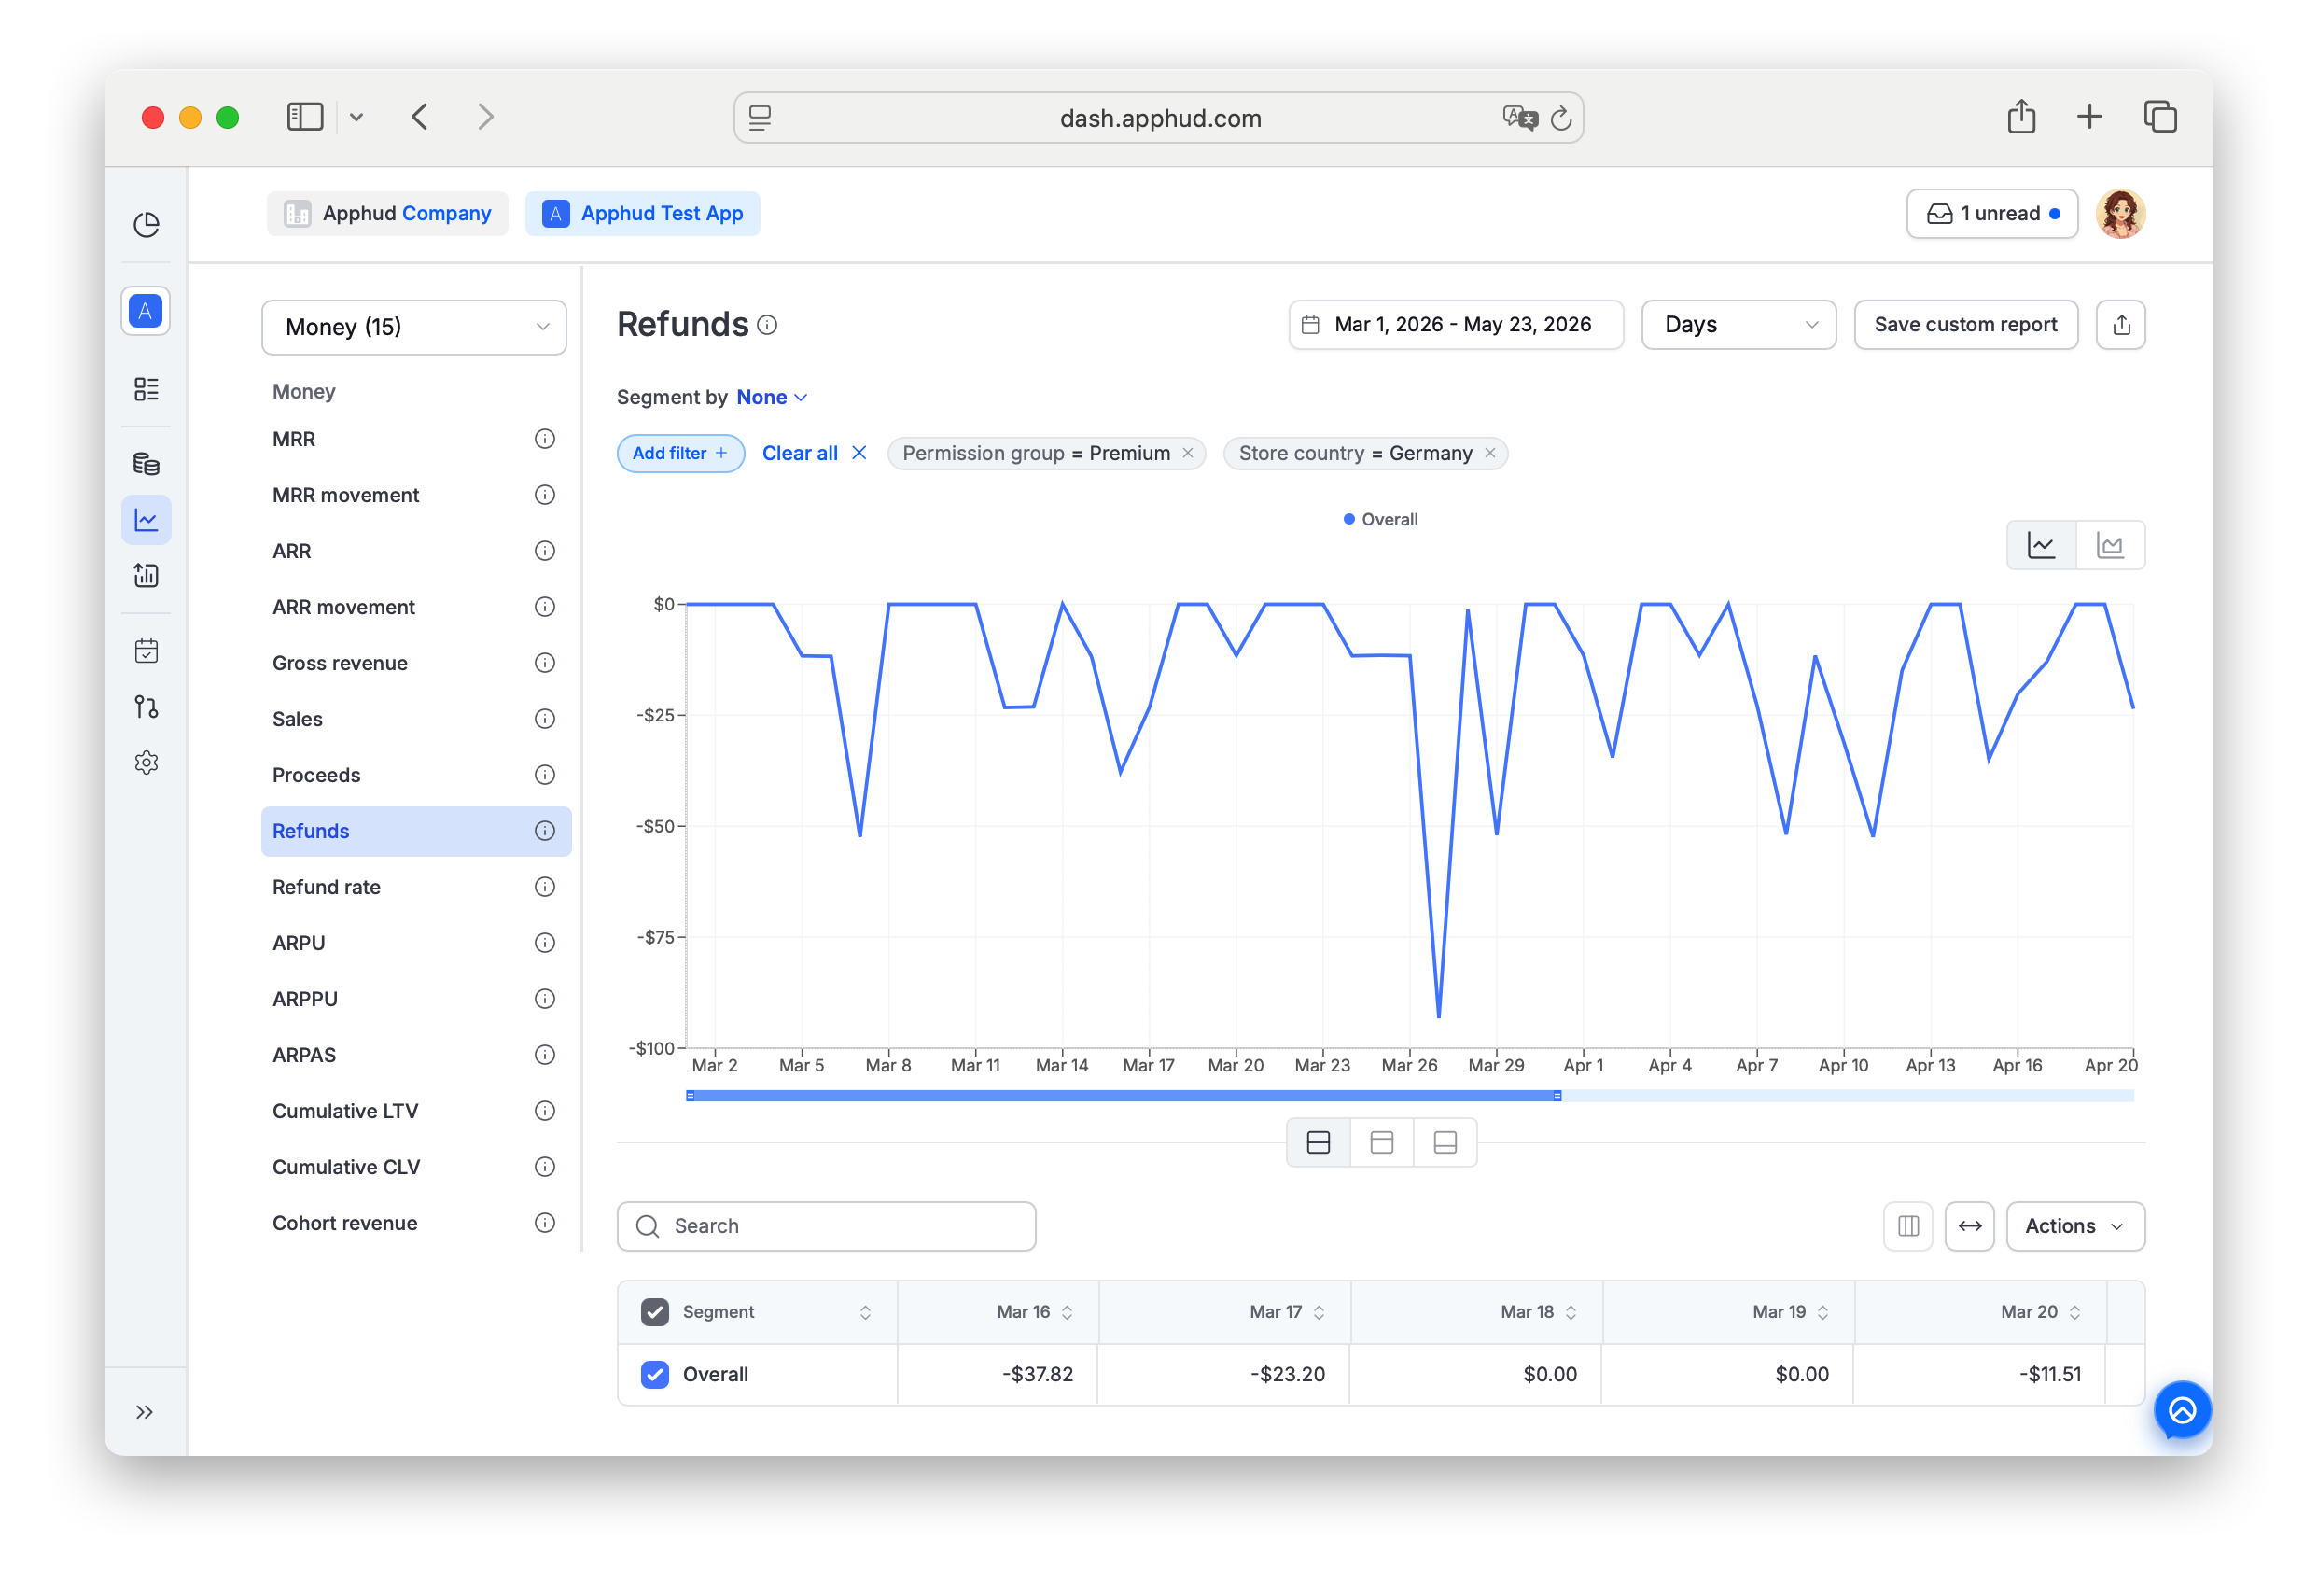Remove the Store country = Germany filter

pyautogui.click(x=1489, y=454)
